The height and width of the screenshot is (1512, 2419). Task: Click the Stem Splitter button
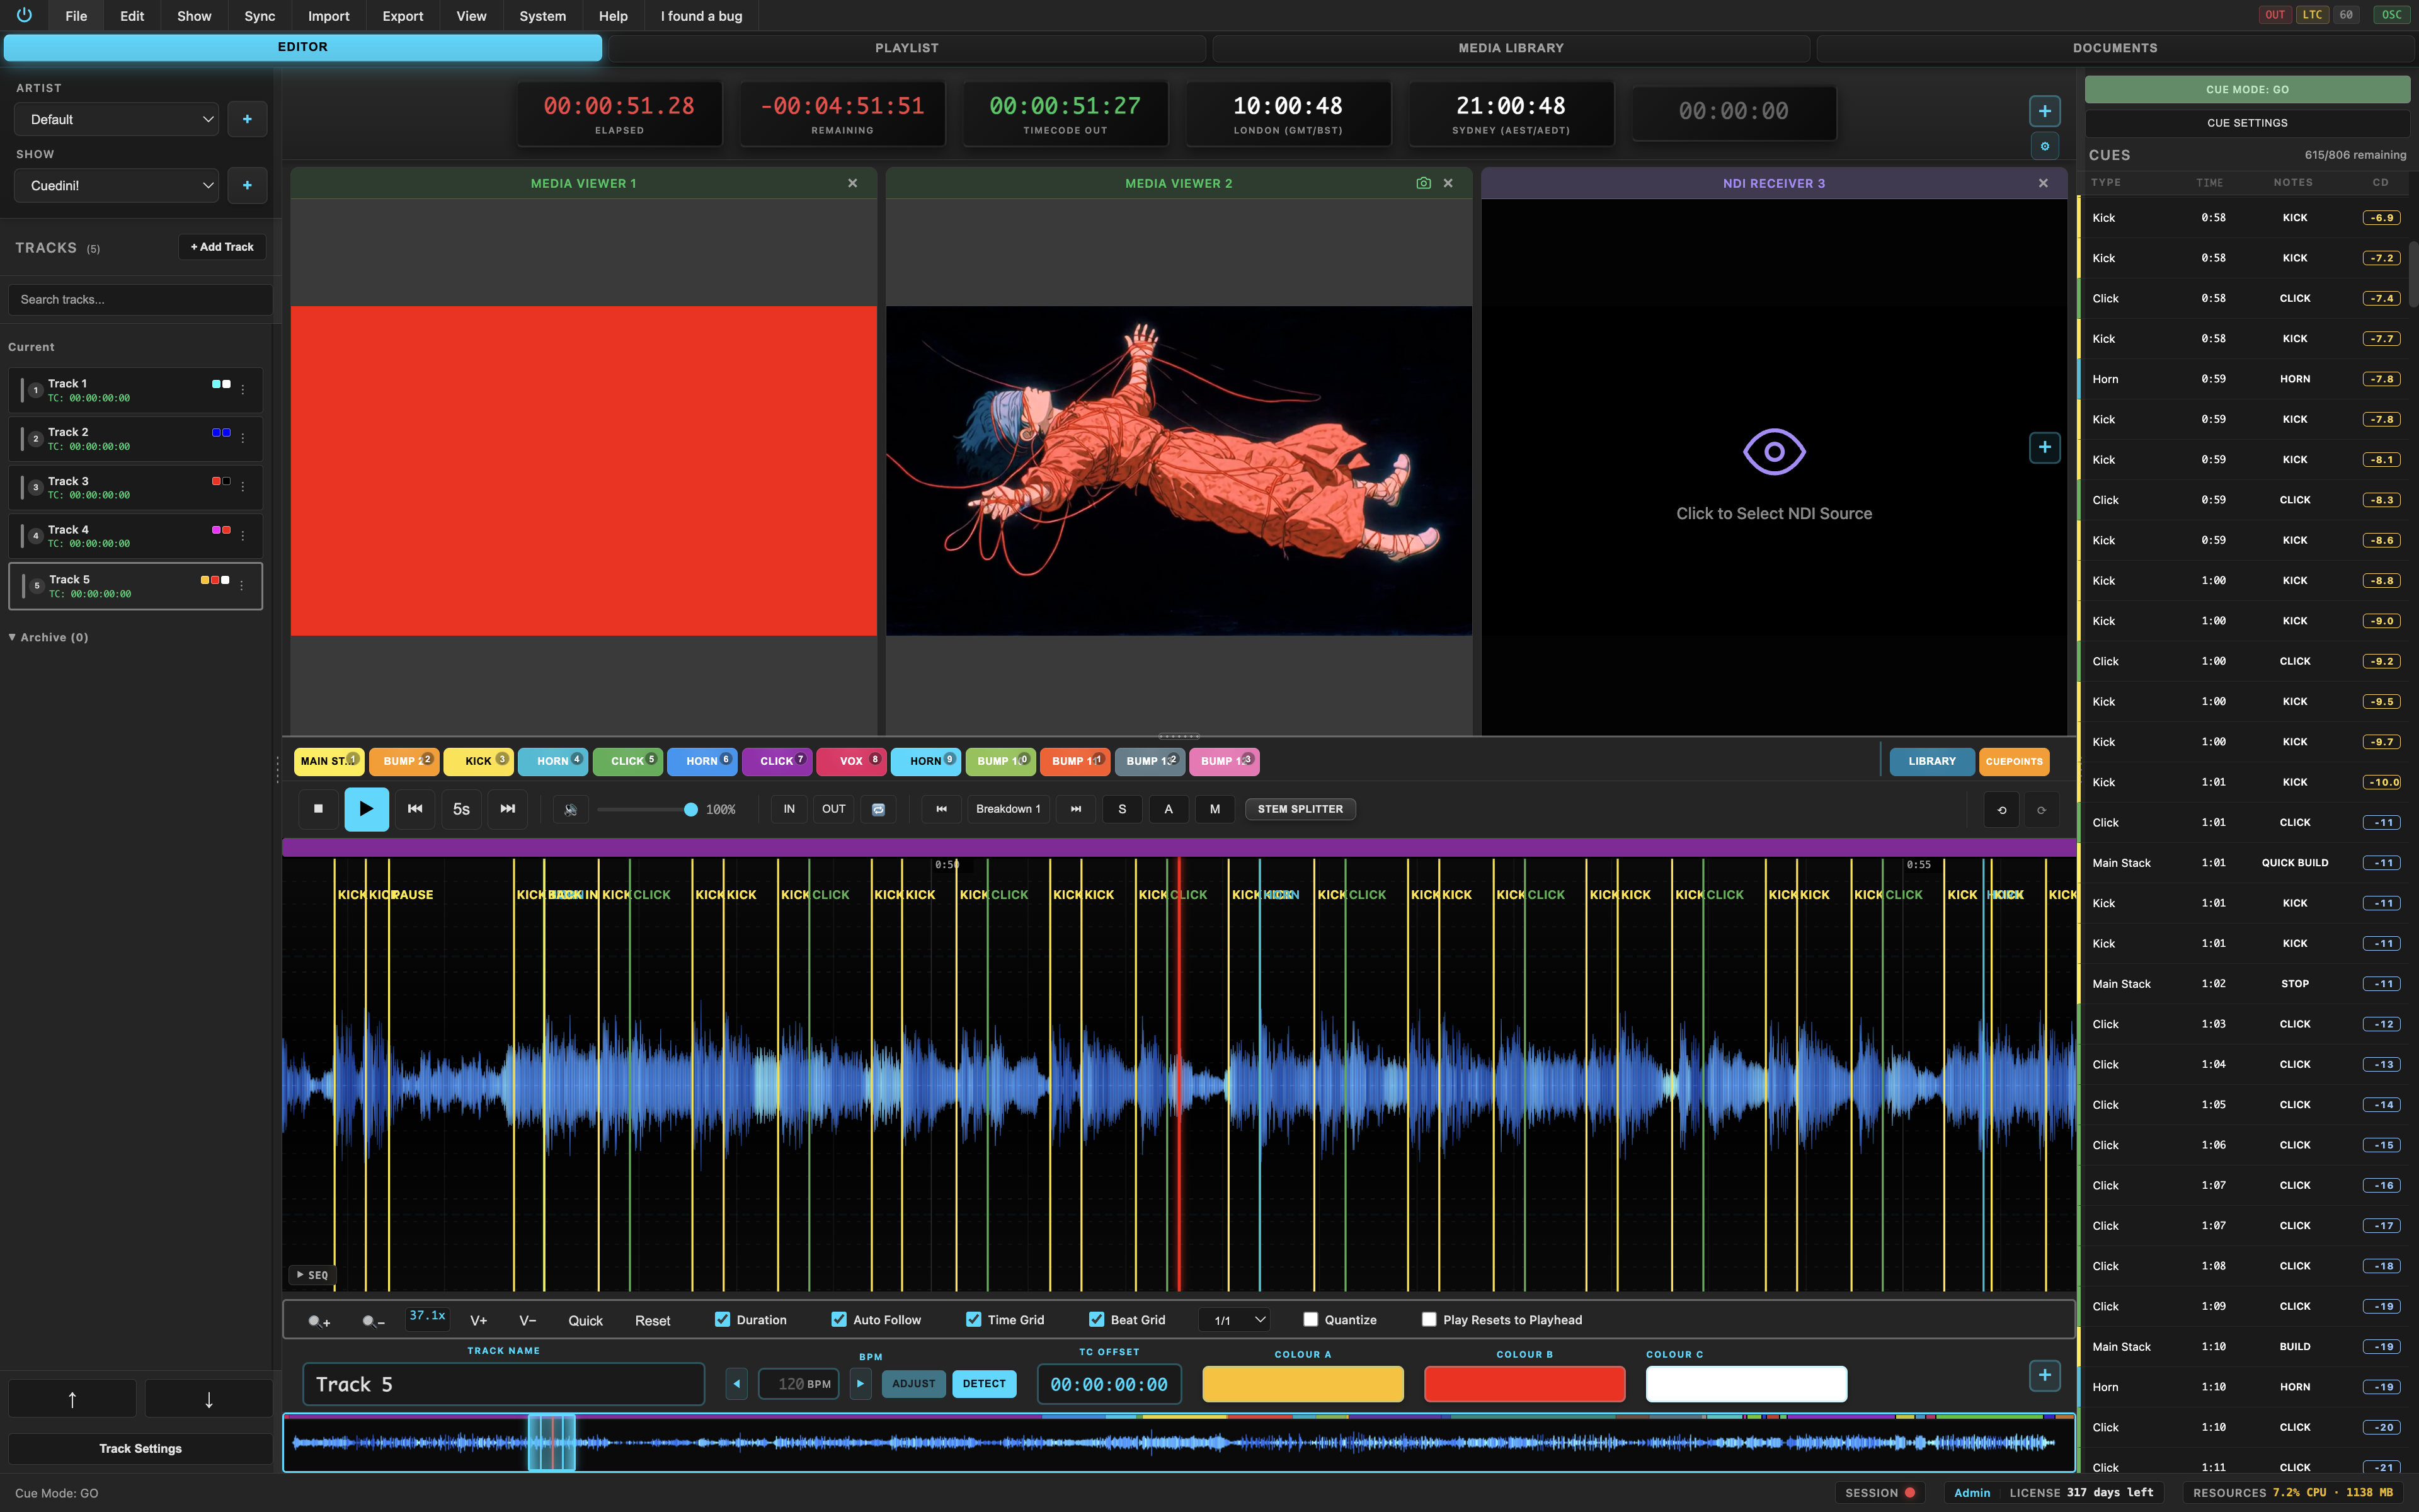1300,809
